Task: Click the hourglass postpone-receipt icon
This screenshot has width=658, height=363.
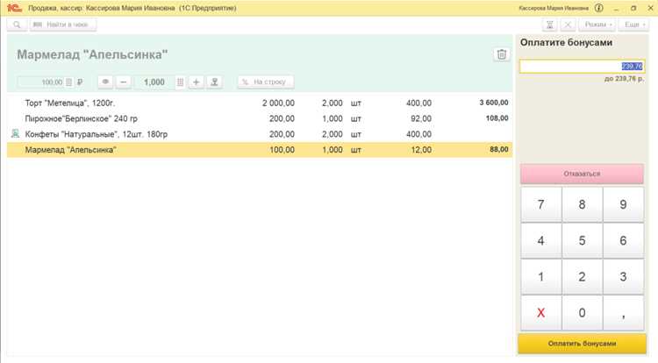Action: click(x=550, y=25)
